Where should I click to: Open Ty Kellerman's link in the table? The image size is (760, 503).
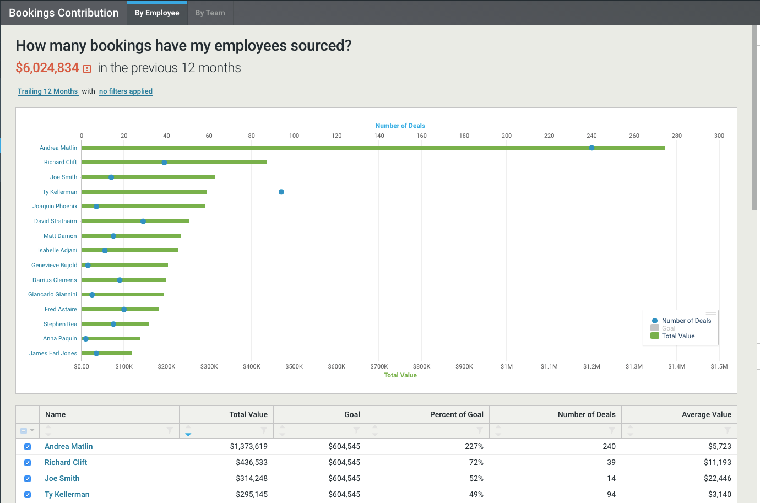pos(67,494)
